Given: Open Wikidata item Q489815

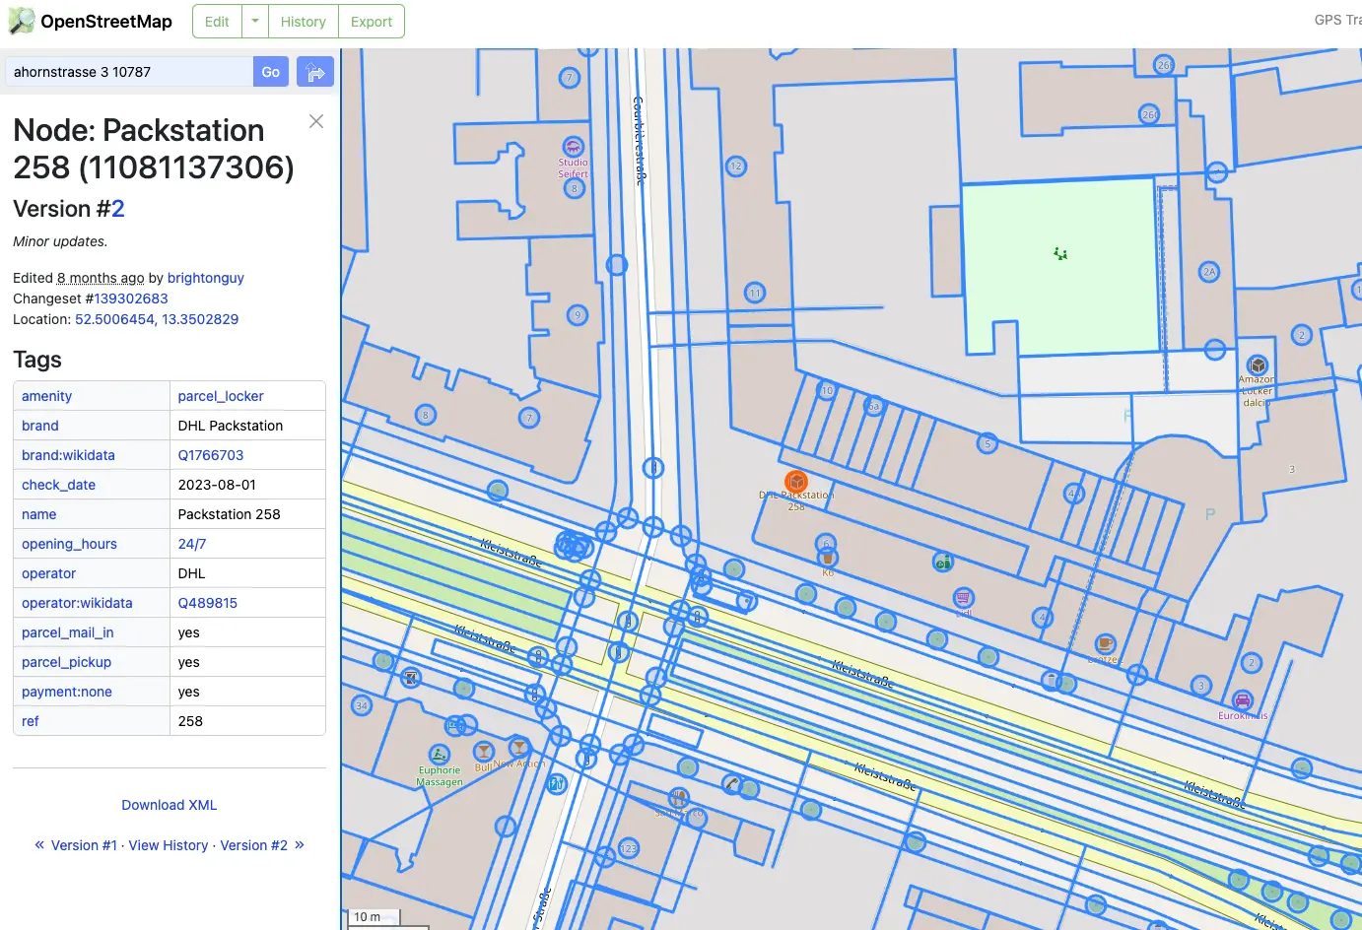Looking at the screenshot, I should [208, 603].
